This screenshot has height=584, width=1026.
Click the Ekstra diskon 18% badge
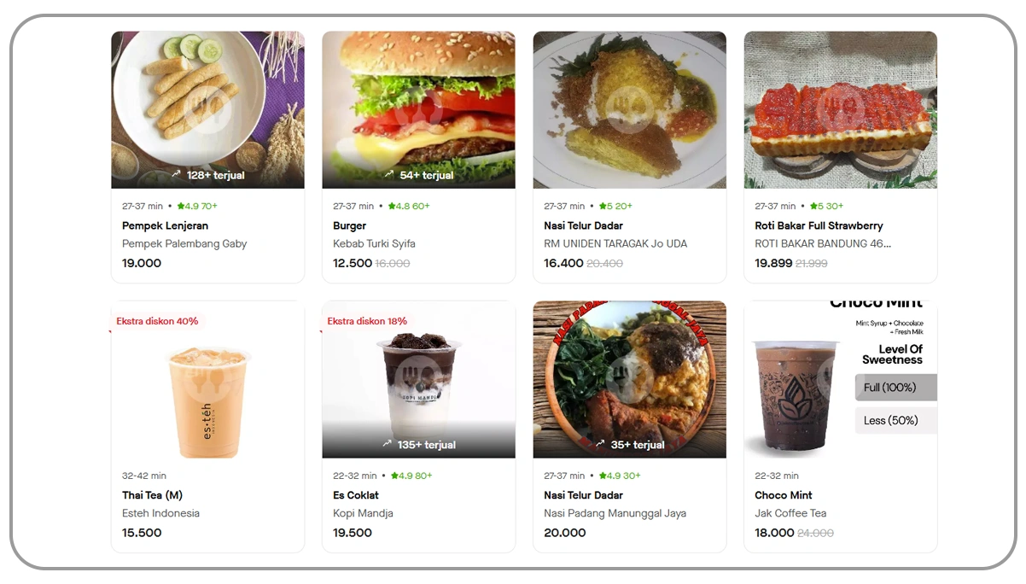(368, 321)
